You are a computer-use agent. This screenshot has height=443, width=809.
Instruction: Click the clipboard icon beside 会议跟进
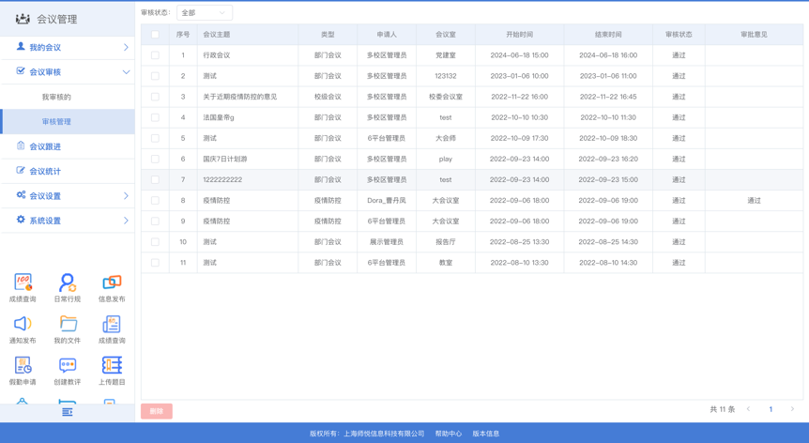point(21,145)
